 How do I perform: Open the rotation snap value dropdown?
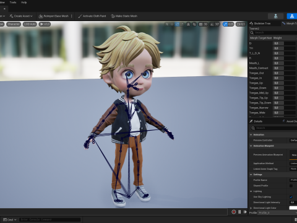pyautogui.click(x=217, y=24)
